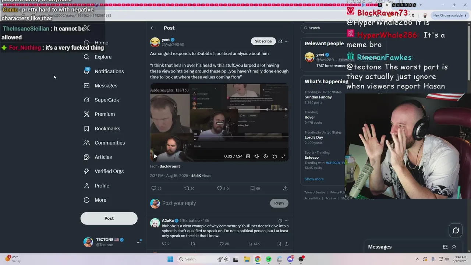Toggle video captions CC button
Viewport: 471px width, 265px height.
248,156
